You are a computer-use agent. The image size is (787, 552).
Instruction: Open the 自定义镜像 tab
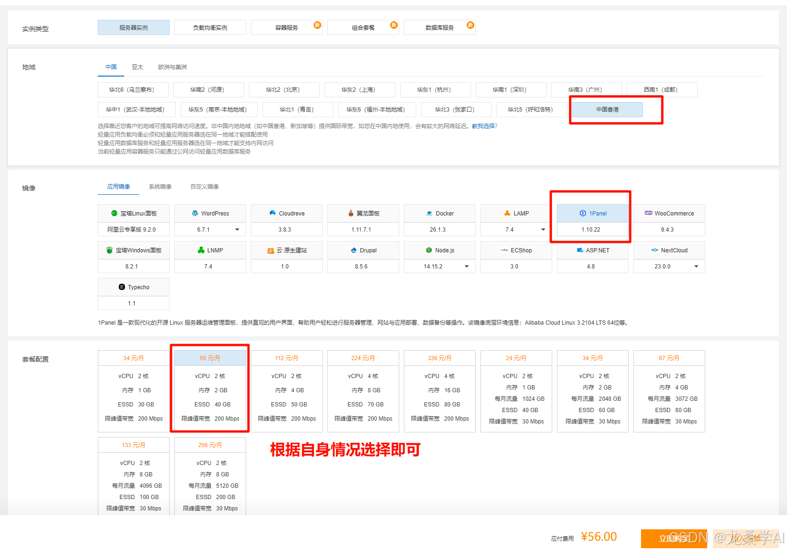click(x=205, y=187)
